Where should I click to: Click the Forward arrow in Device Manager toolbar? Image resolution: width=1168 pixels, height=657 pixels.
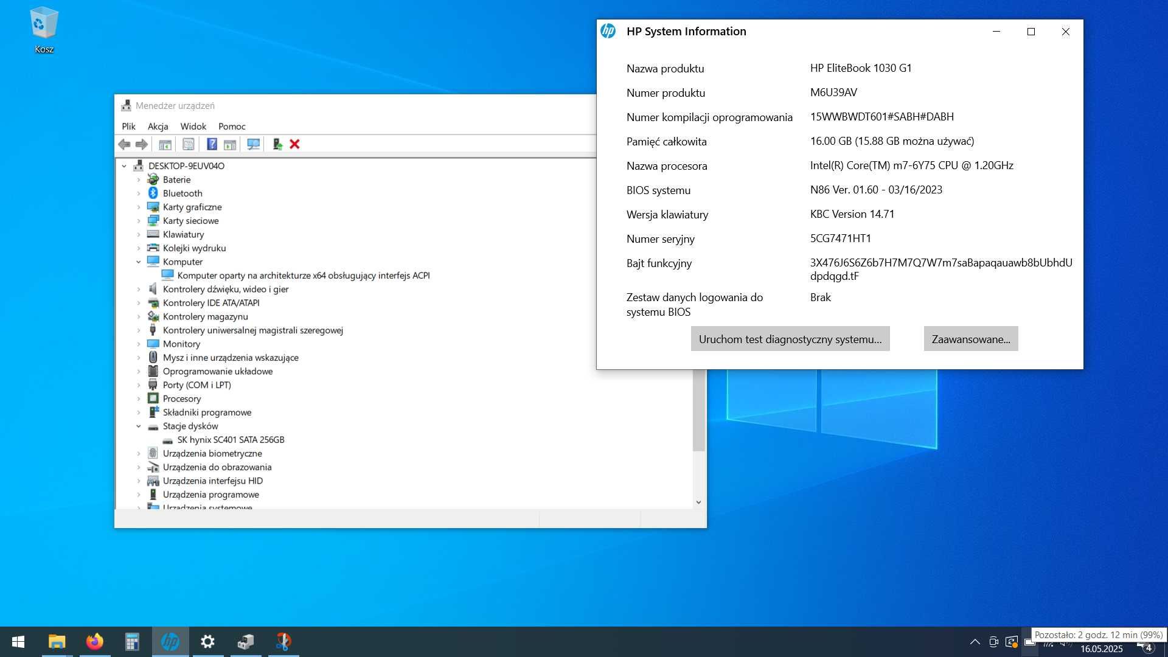[142, 144]
